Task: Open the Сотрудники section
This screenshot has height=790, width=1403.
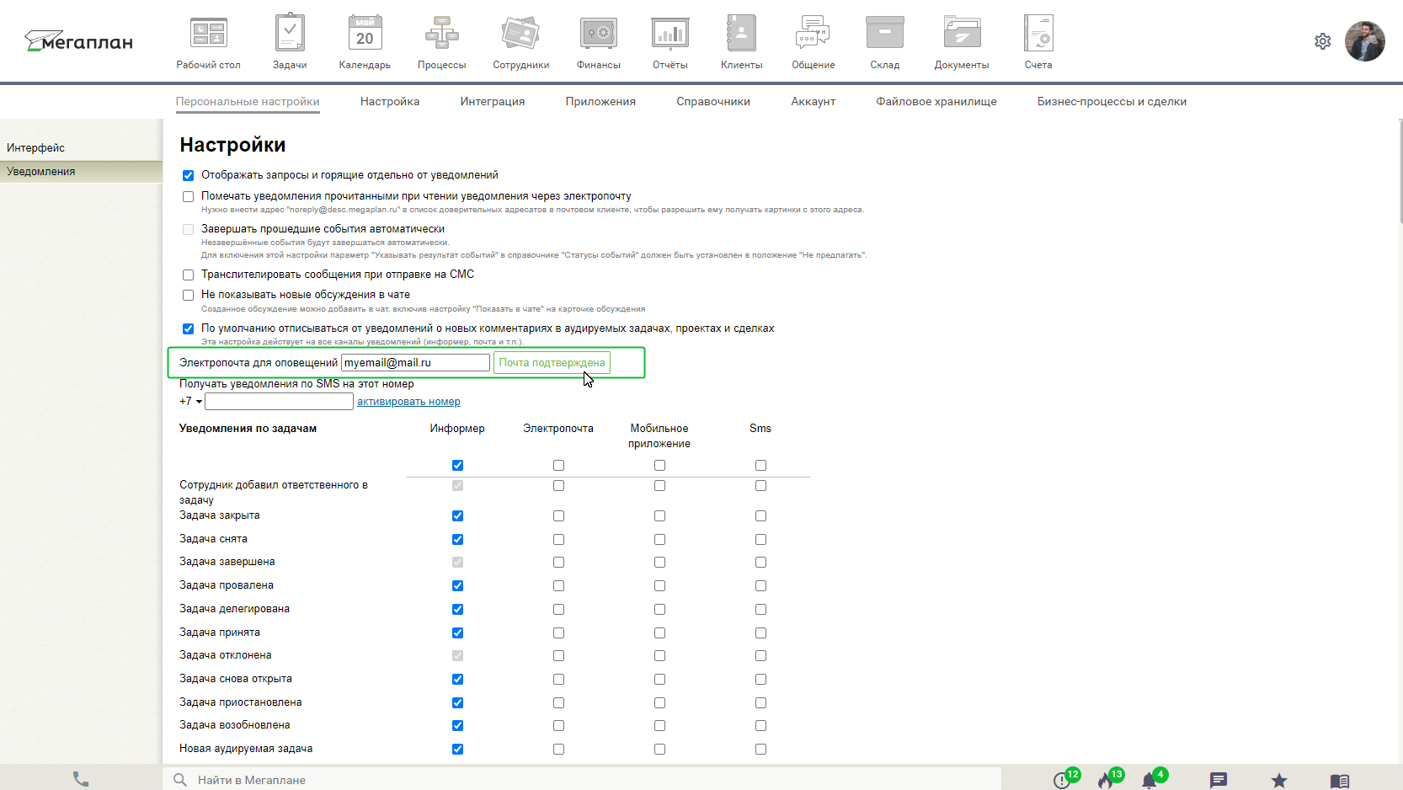Action: (521, 42)
